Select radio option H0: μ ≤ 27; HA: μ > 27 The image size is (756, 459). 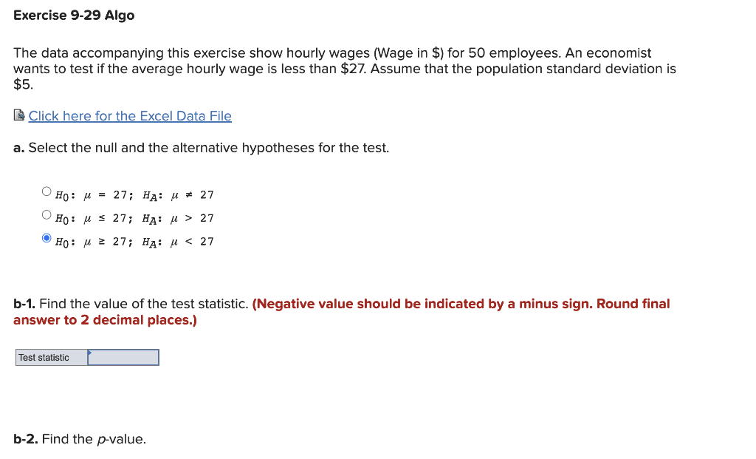(46, 214)
